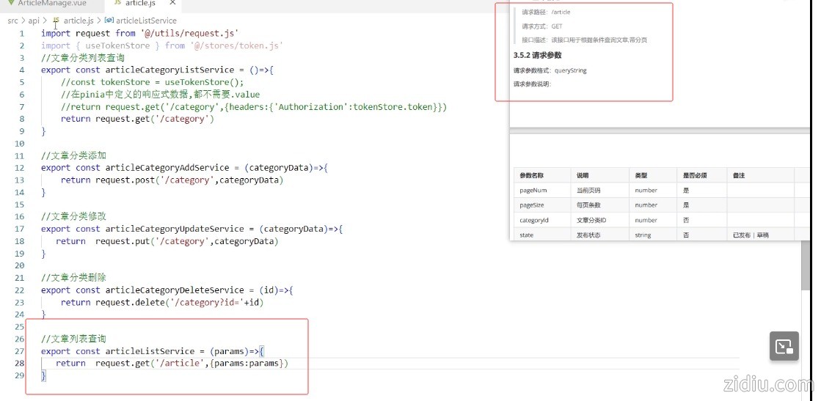
Task: Click the pageNum row in the parameter table
Action: click(533, 191)
